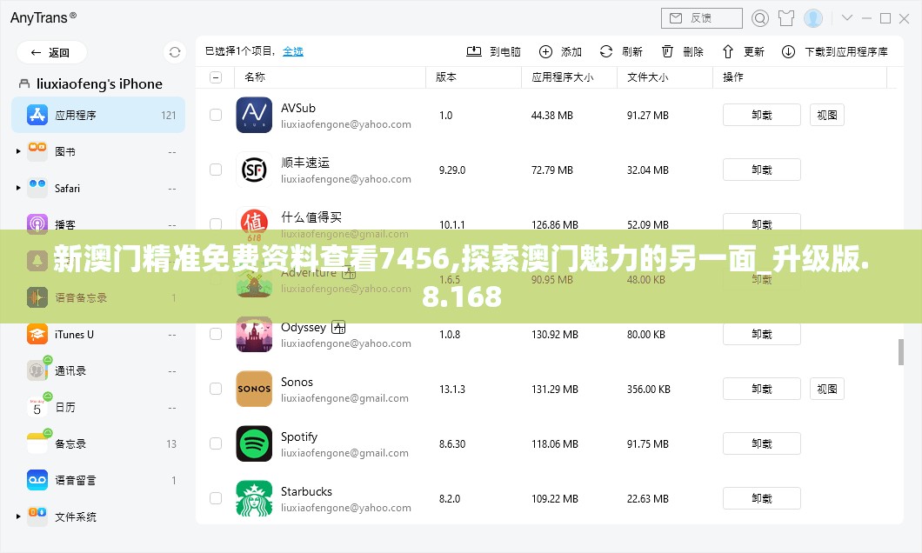922x553 pixels.
Task: Expand the Safari tree arrow
Action: tap(18, 188)
